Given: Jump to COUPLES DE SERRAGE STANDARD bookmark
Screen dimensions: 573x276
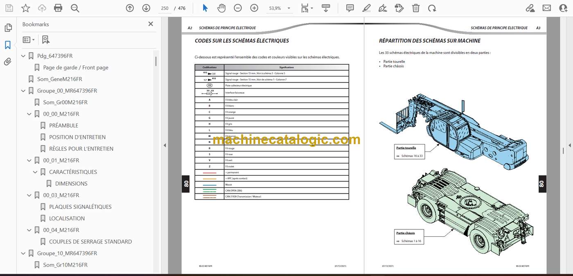Looking at the screenshot, I should point(90,242).
